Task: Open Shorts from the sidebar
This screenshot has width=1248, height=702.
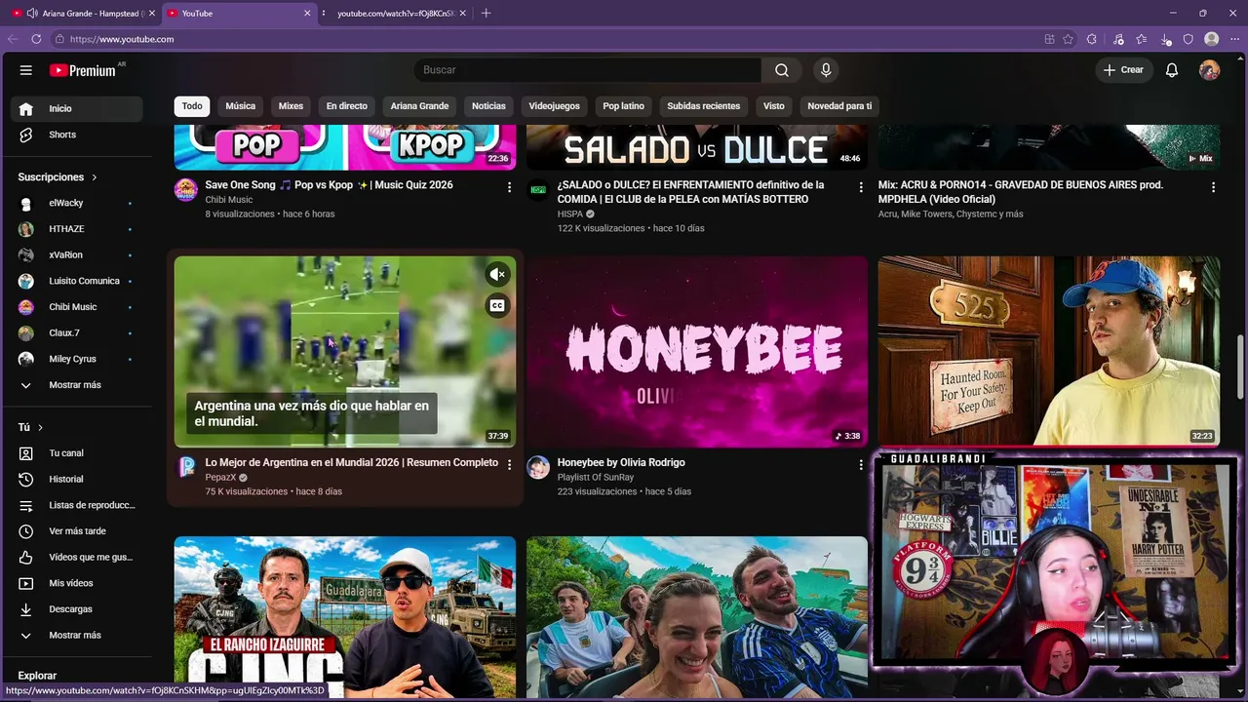Action: 76,135
